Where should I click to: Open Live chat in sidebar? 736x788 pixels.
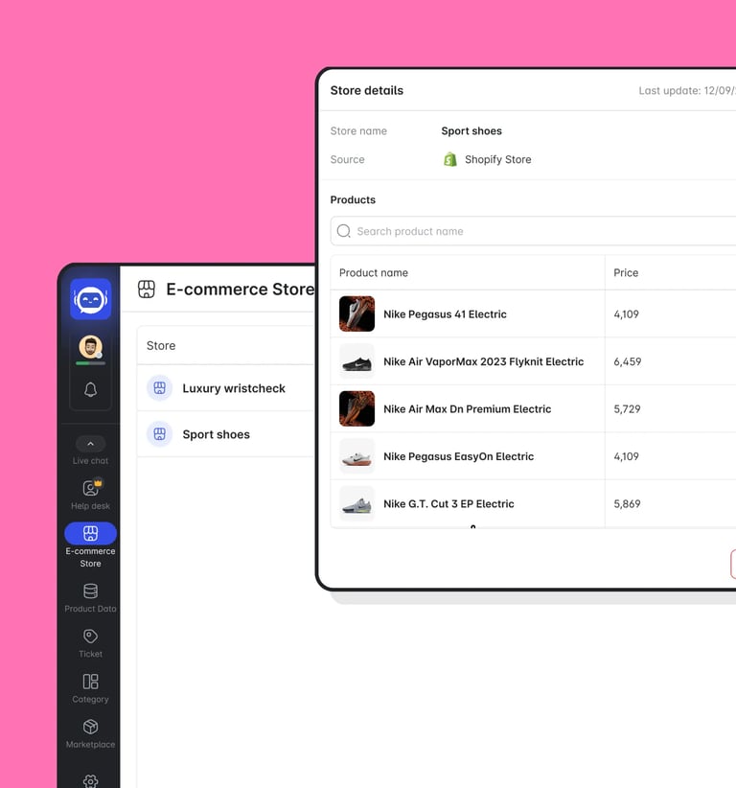pos(90,461)
